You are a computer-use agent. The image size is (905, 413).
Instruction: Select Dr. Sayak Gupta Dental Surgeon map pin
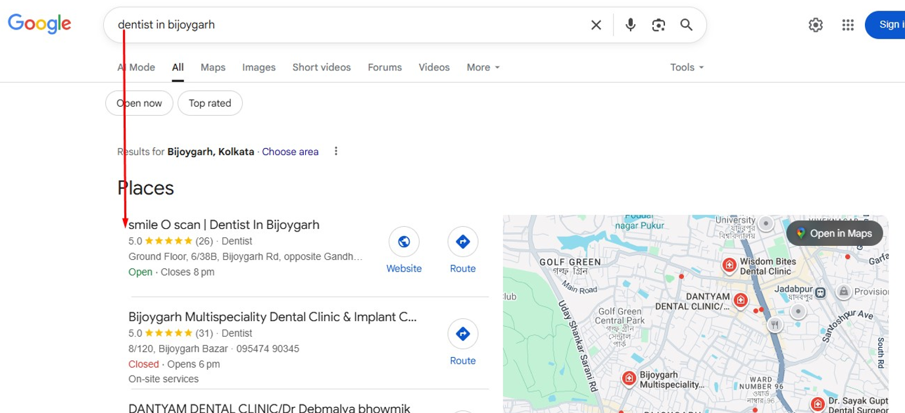818,404
